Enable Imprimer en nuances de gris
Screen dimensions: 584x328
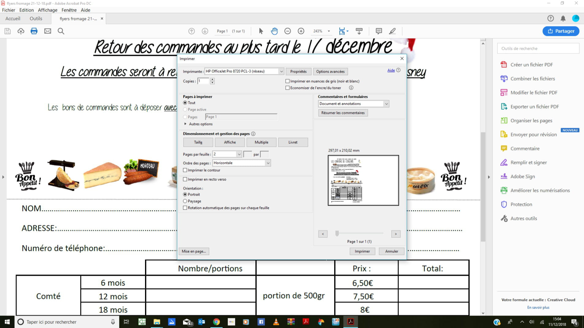288,81
